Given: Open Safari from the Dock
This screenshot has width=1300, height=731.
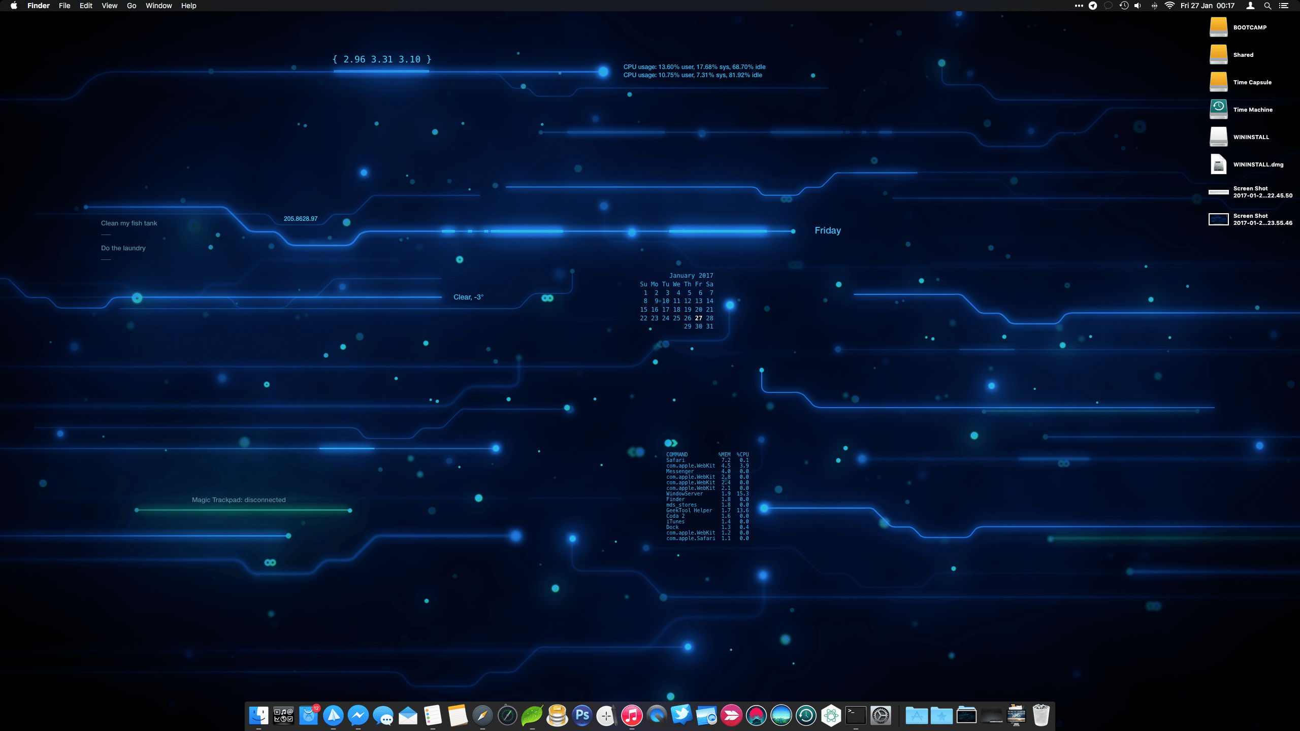Looking at the screenshot, I should pos(482,716).
